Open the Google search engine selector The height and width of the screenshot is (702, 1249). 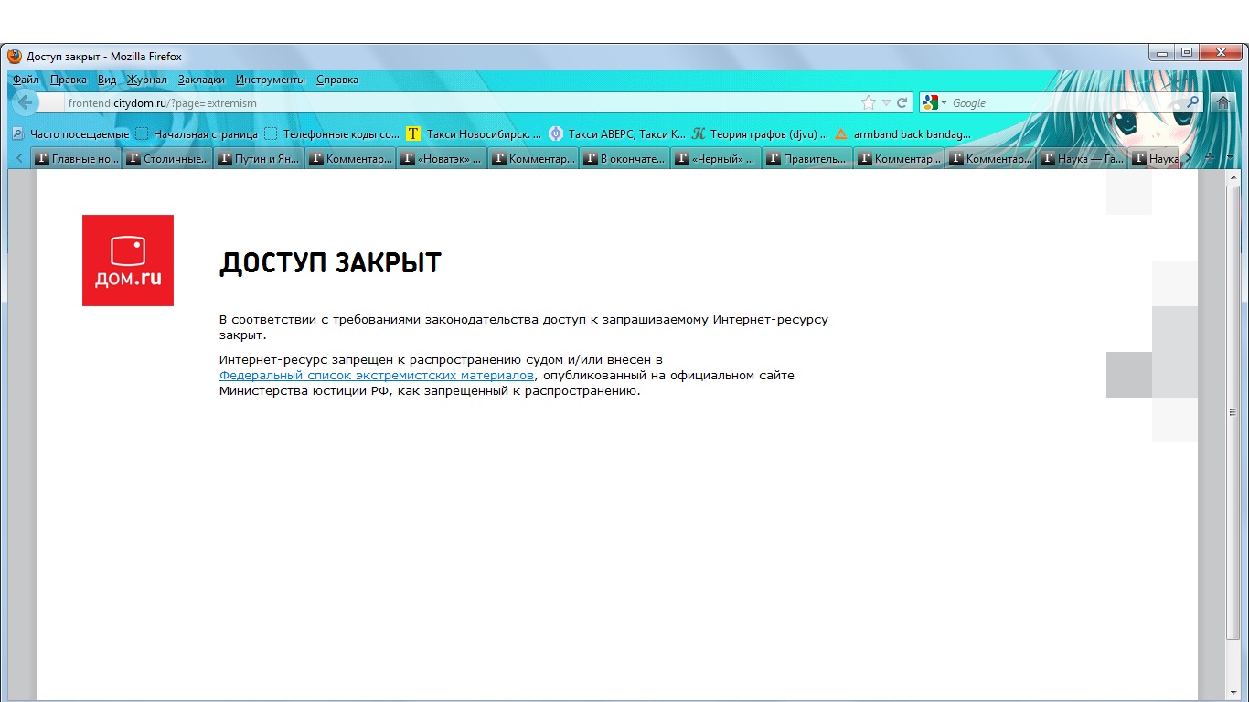pyautogui.click(x=934, y=103)
